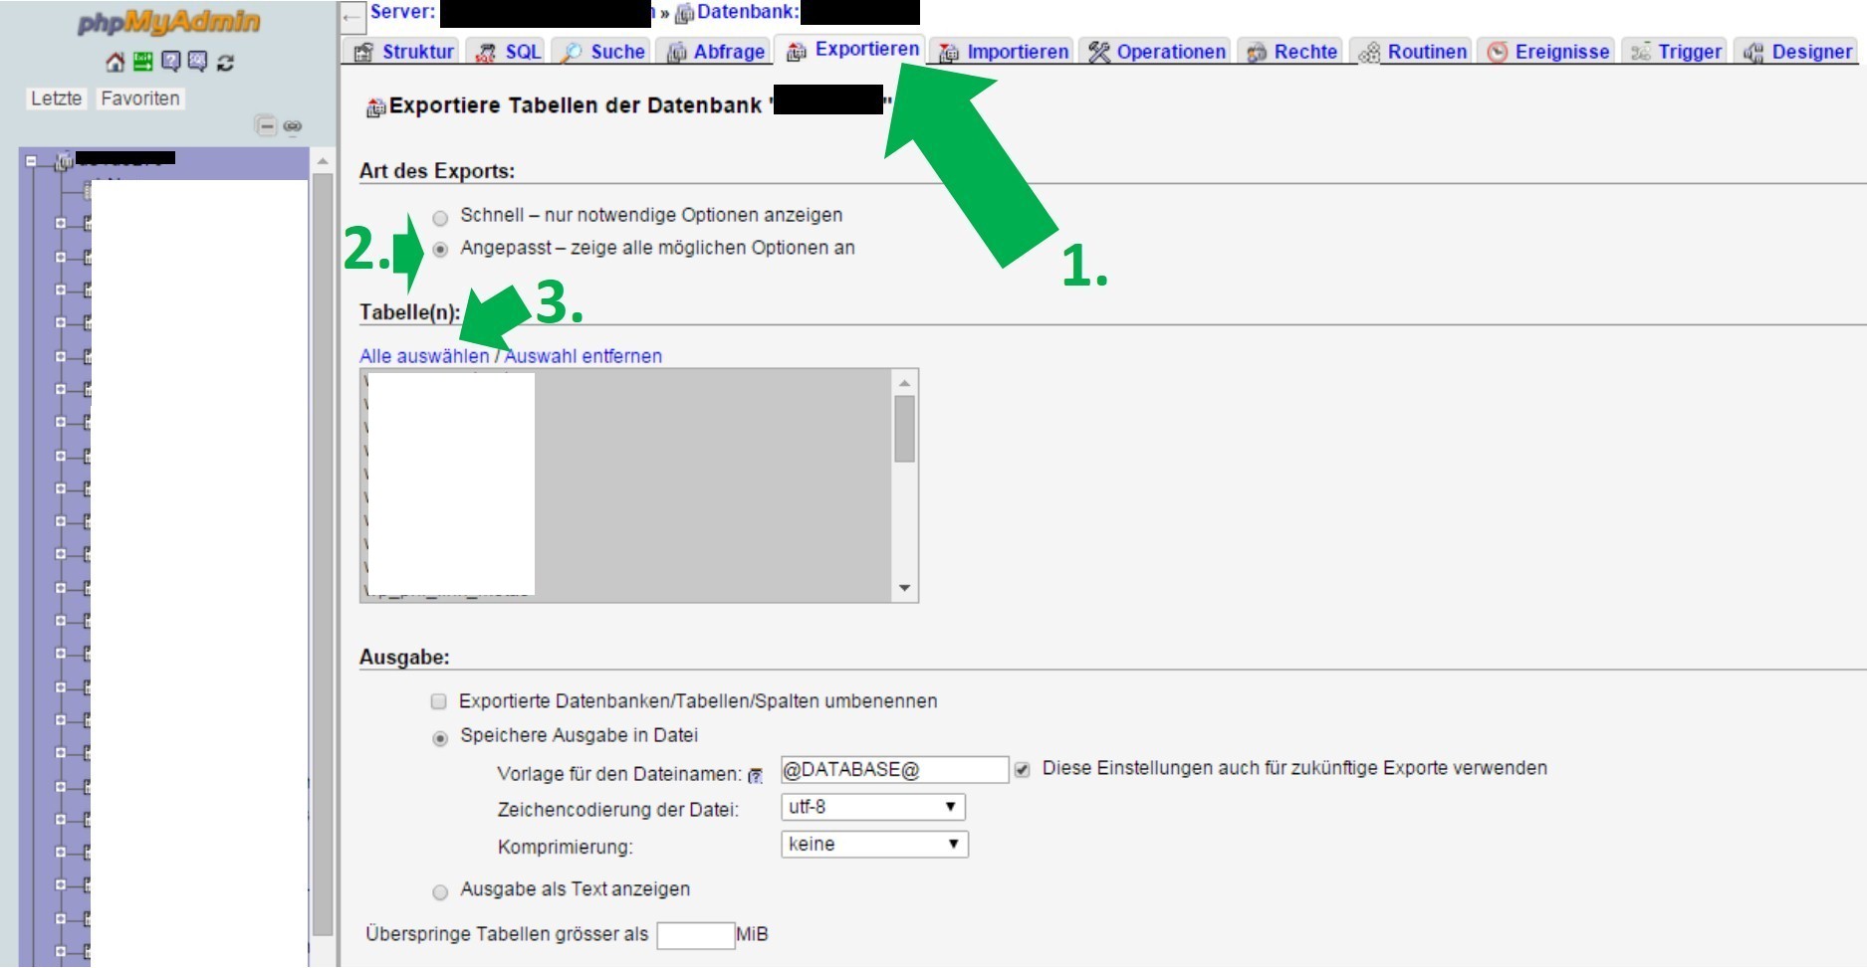Open phpMyAdmin documentation question-mark icon
Screen dimensions: 1867x968
[x=171, y=62]
